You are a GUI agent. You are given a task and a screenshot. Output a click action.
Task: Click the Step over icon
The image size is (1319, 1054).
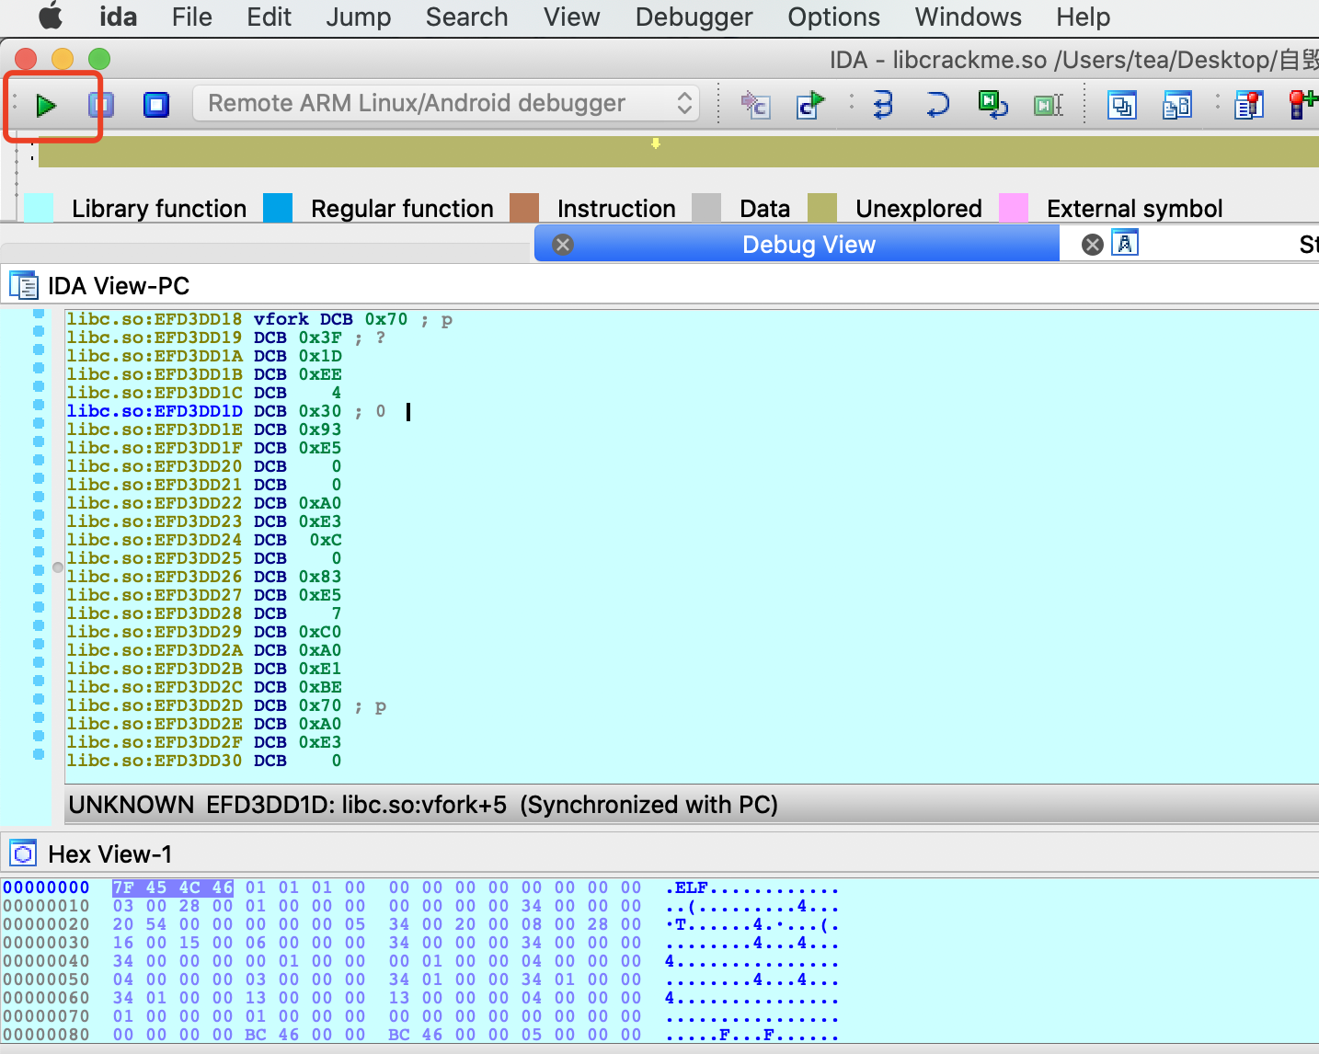pos(937,105)
